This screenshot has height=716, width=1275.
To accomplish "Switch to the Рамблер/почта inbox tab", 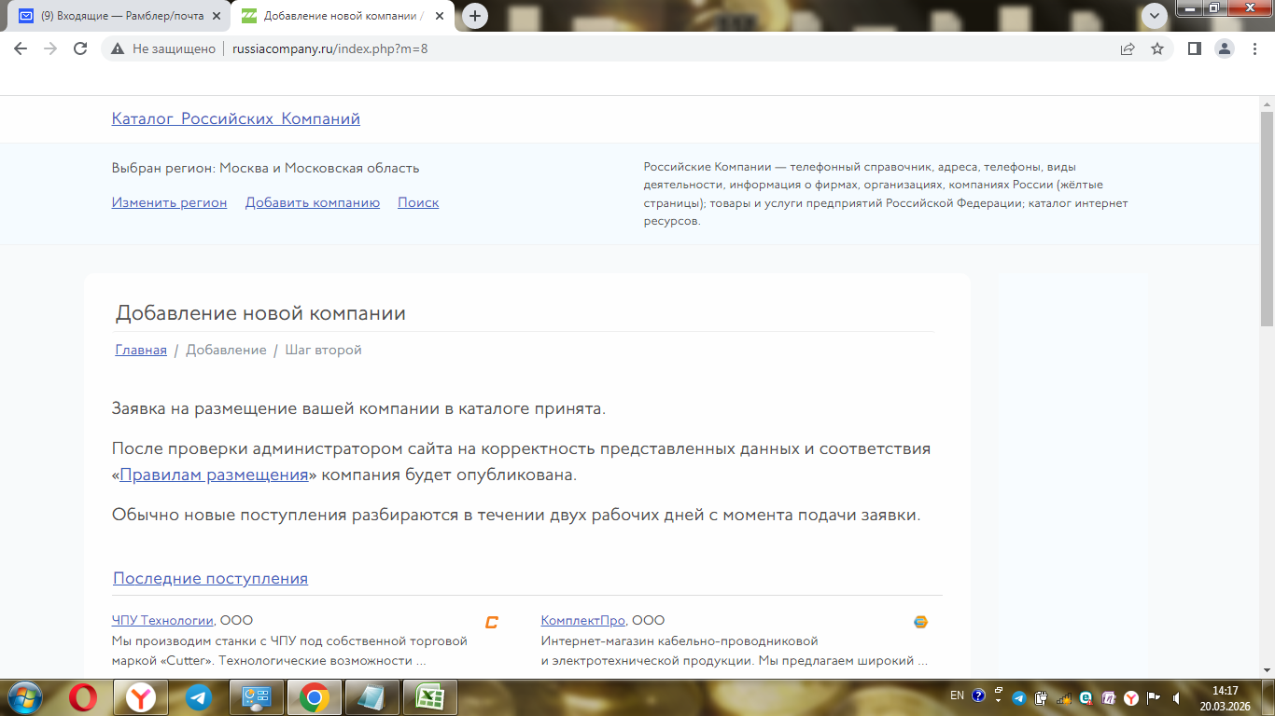I will point(117,16).
